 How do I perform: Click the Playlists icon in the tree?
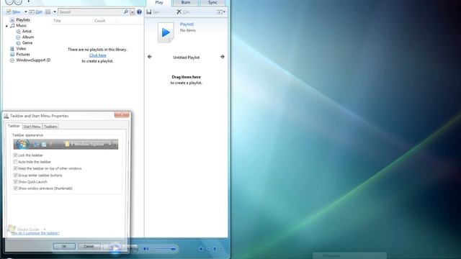pos(12,20)
